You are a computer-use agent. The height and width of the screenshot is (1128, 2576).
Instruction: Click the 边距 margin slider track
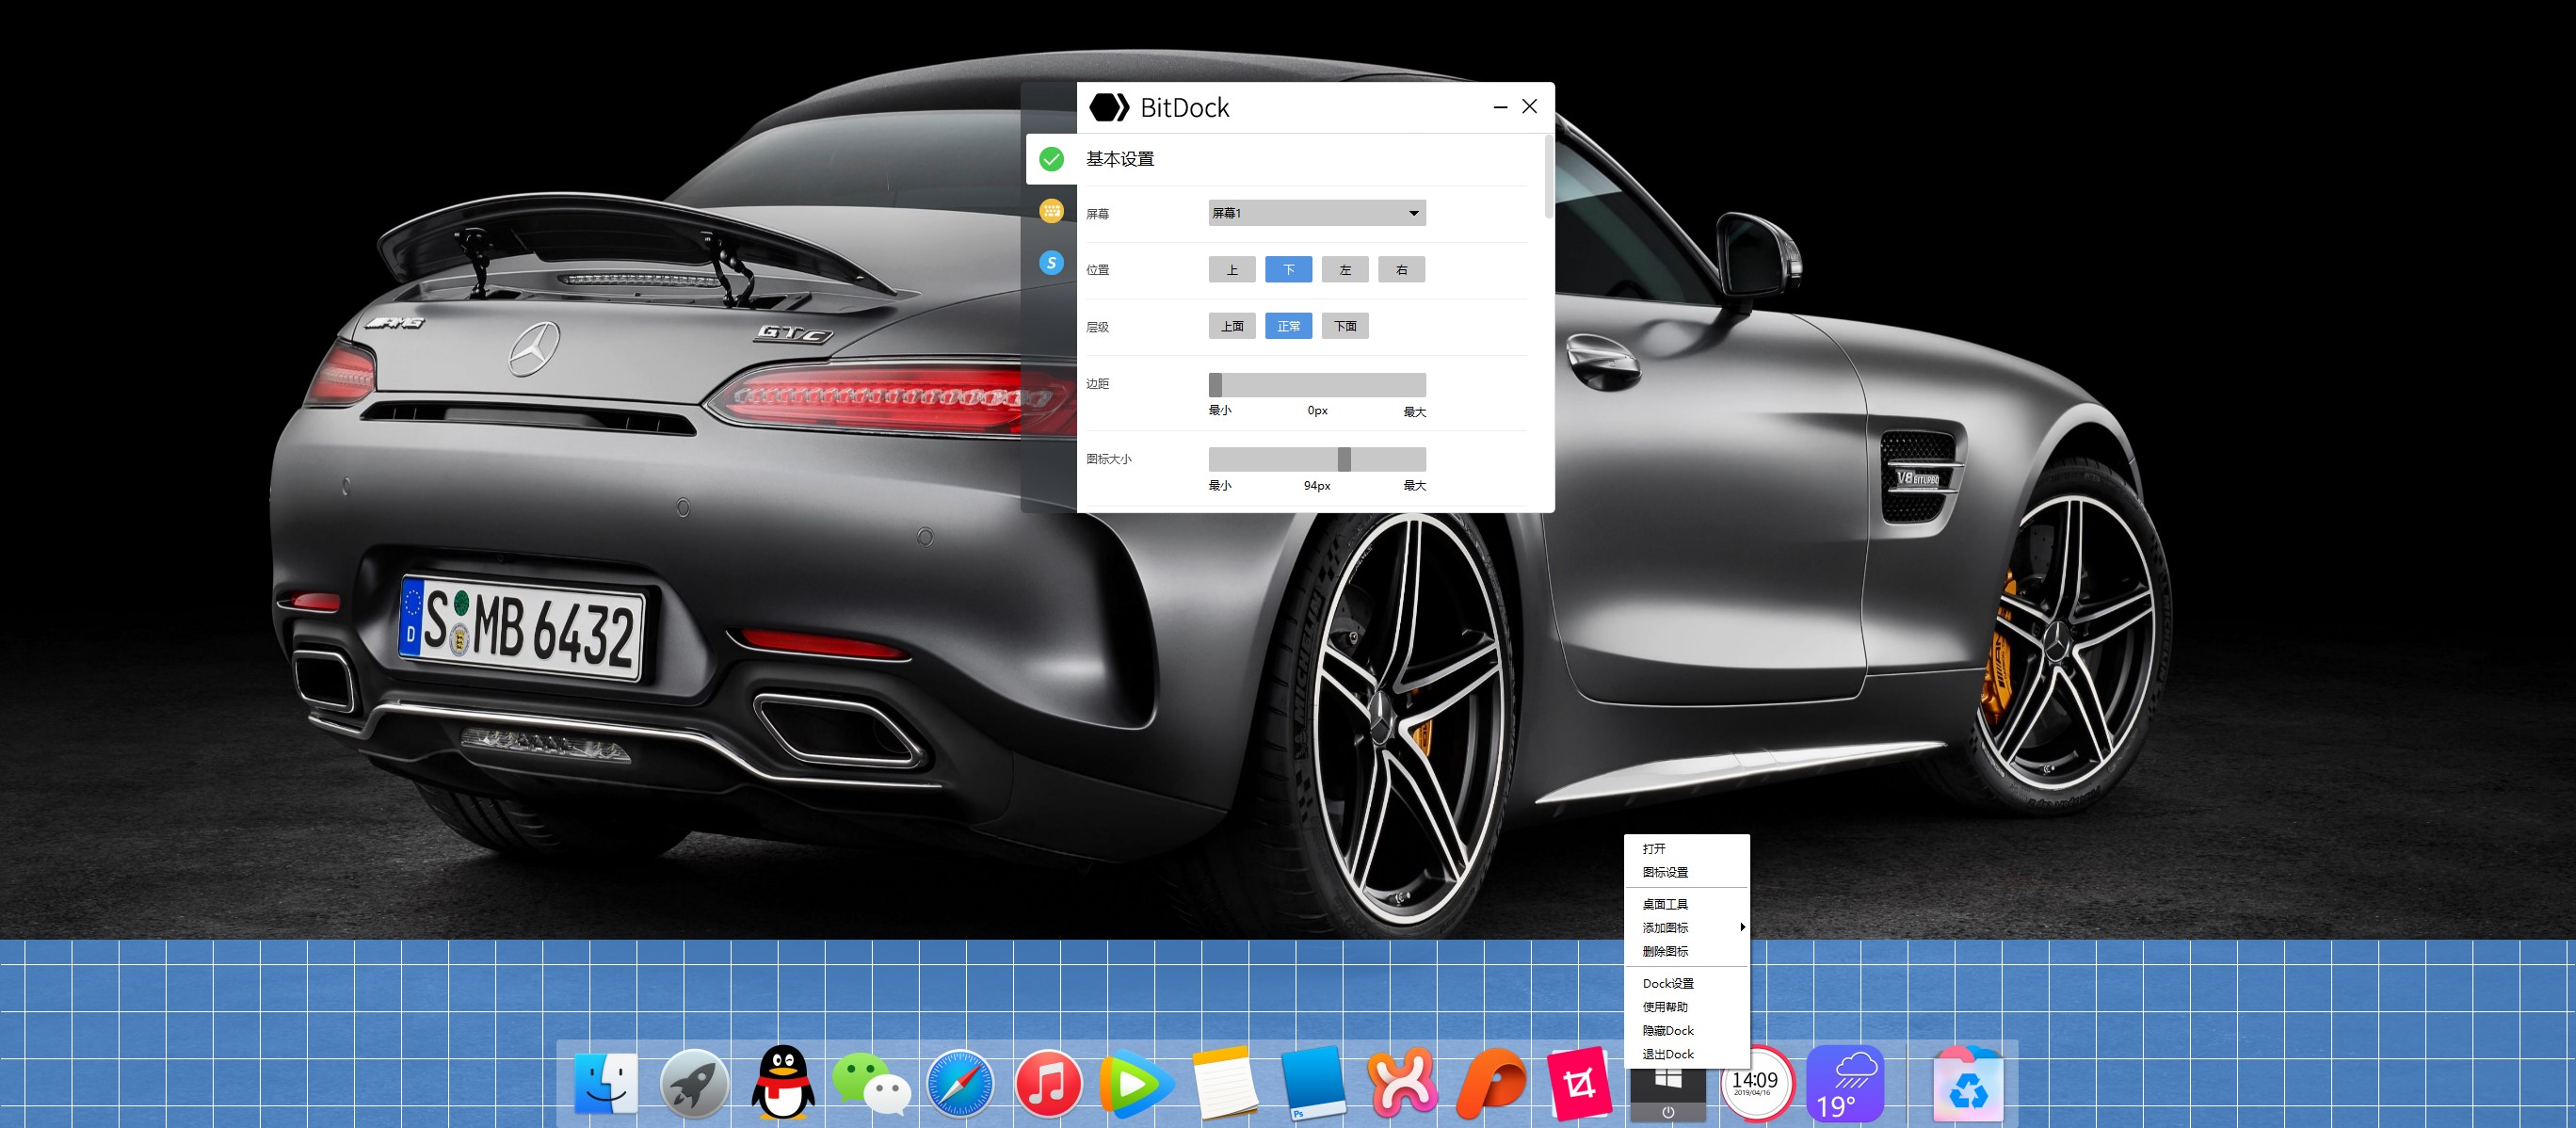click(1317, 385)
